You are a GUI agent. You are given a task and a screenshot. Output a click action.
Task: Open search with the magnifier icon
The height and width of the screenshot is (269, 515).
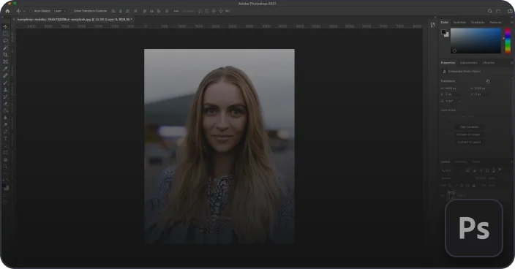(489, 11)
